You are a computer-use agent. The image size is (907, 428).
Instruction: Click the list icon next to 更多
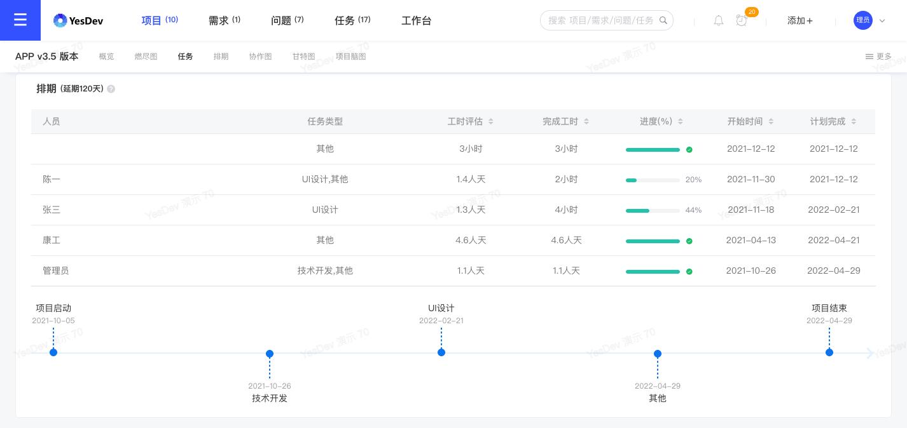click(x=869, y=57)
